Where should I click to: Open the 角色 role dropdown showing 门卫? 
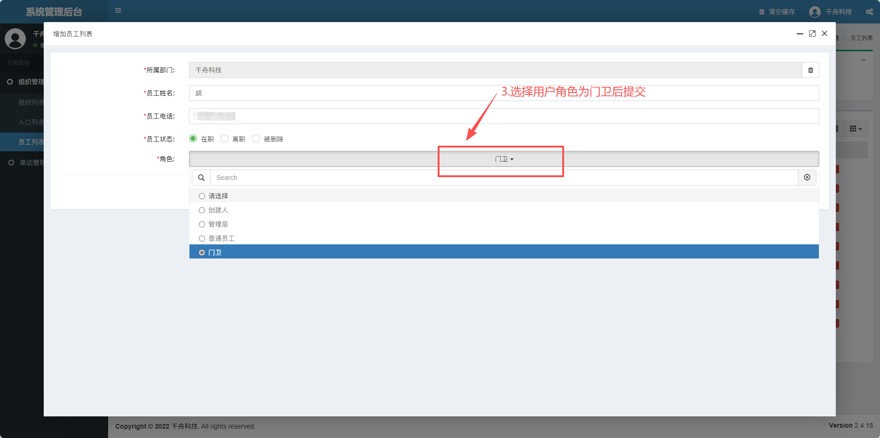point(503,159)
